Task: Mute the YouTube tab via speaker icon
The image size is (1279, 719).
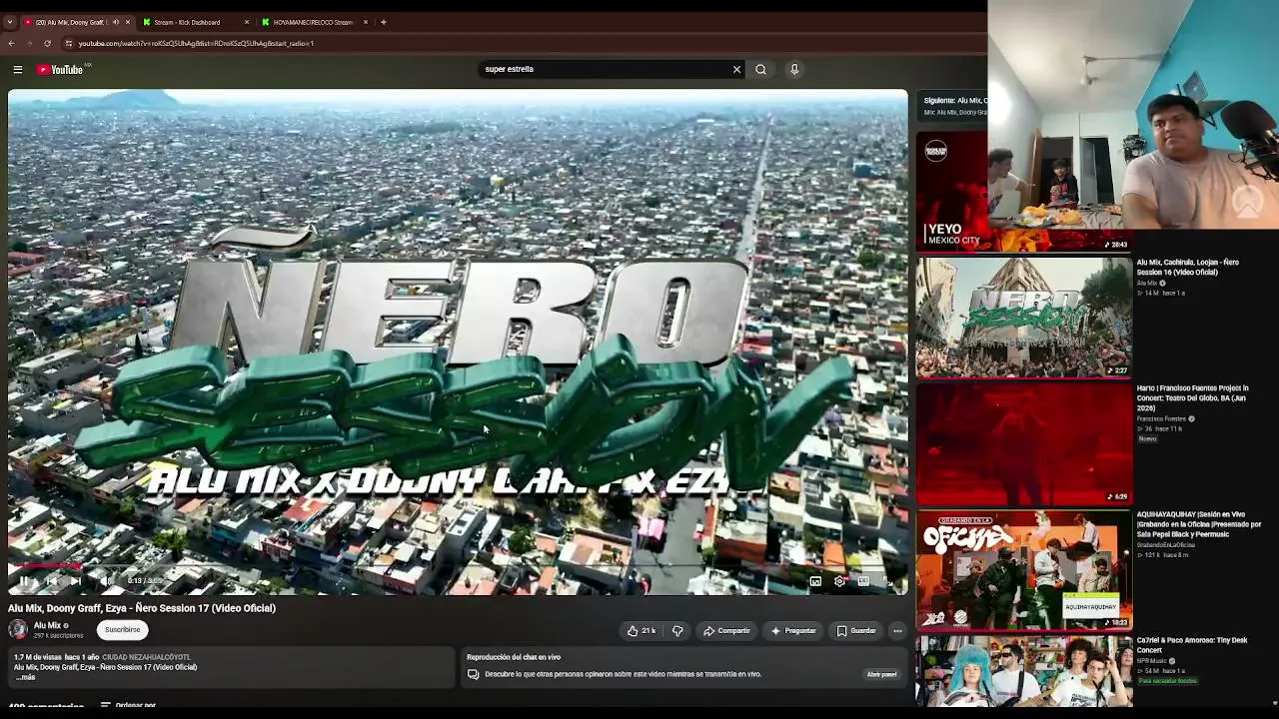Action: [115, 22]
